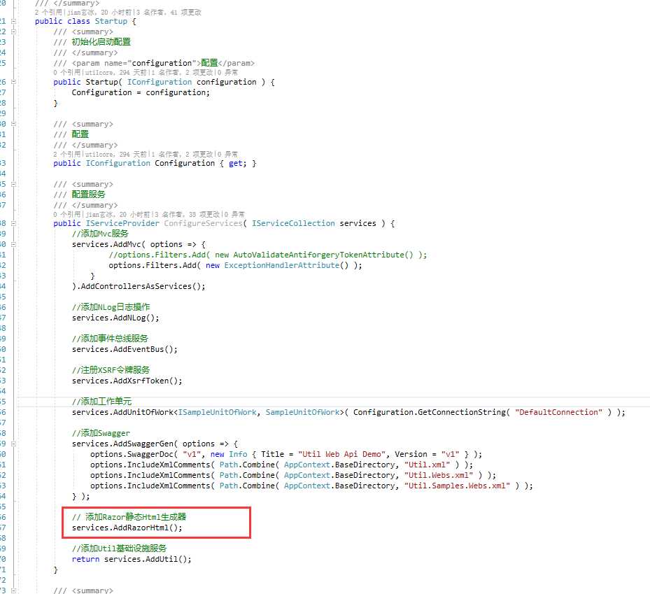Click the "Util Web Api Demo" string
650x594 pixels.
tap(344, 454)
